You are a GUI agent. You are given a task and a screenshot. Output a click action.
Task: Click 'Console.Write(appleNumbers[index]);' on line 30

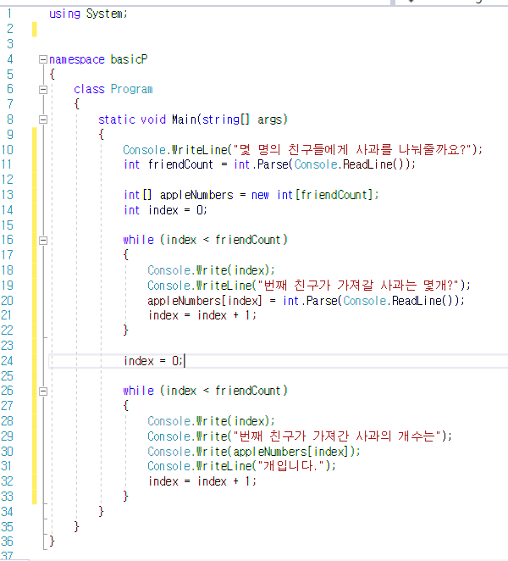(x=254, y=452)
